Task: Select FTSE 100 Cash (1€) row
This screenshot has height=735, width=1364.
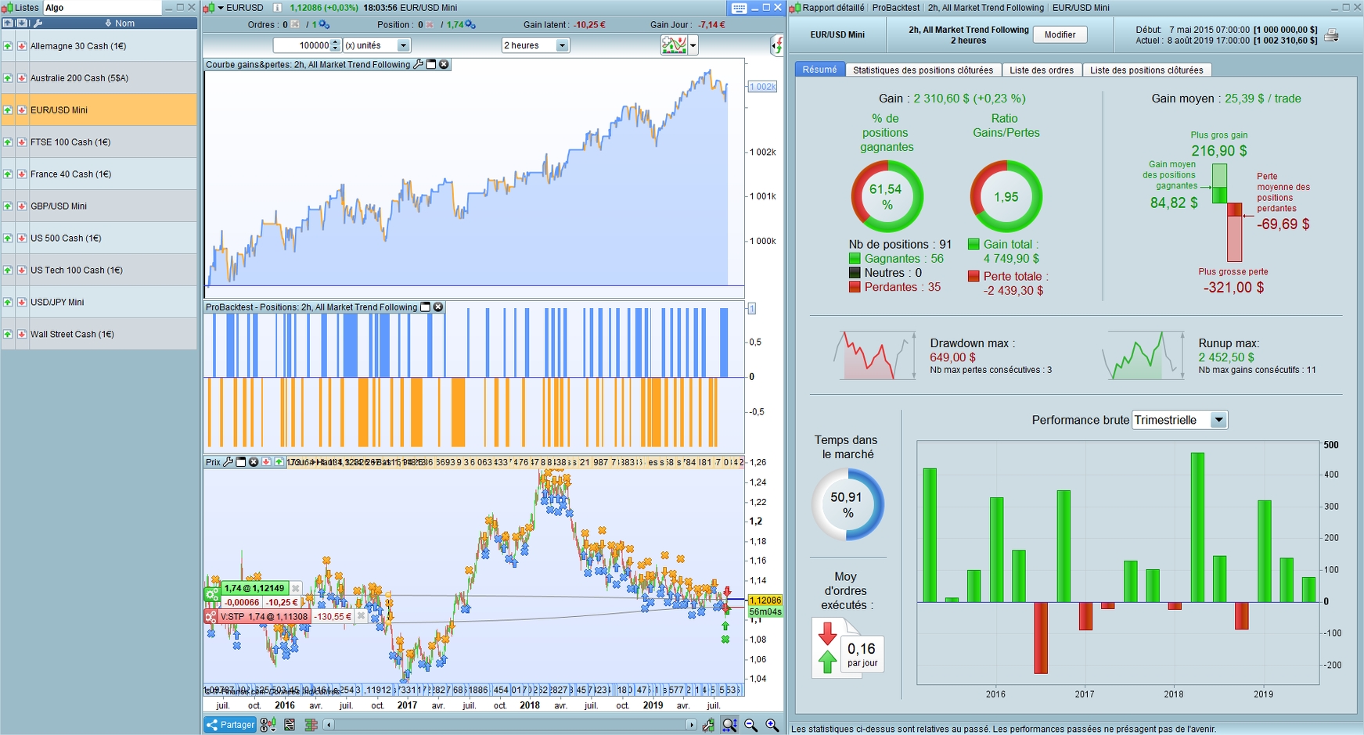Action: (99, 142)
